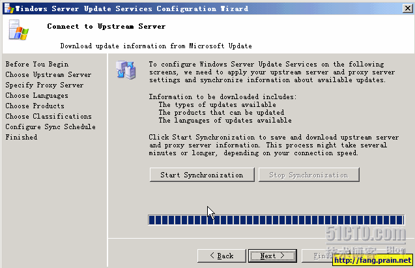Click 'Download update information from Microsoft Update' text
Image resolution: width=415 pixels, height=268 pixels.
156,46
